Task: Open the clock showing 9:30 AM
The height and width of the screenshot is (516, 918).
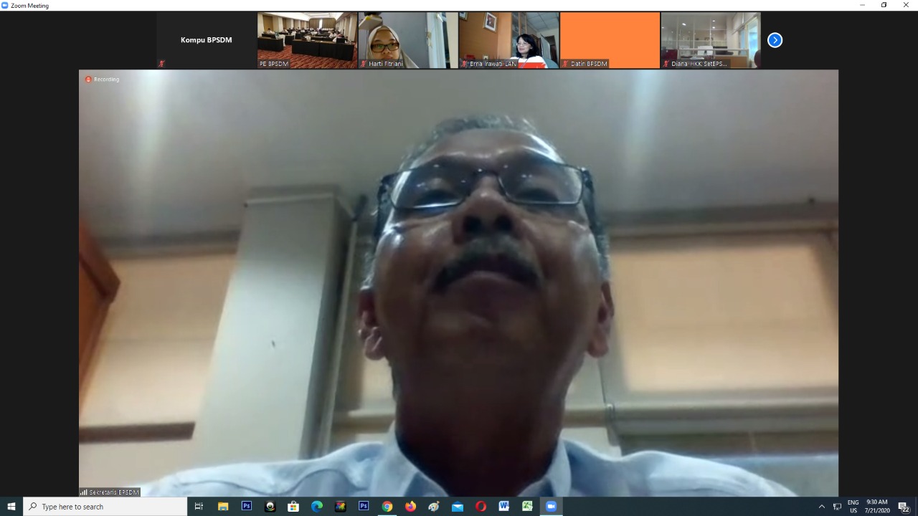Action: (877, 507)
